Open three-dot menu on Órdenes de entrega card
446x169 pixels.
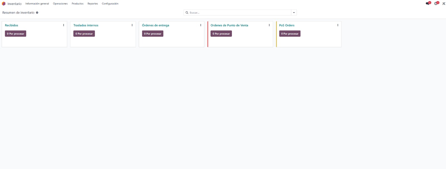pos(201,25)
